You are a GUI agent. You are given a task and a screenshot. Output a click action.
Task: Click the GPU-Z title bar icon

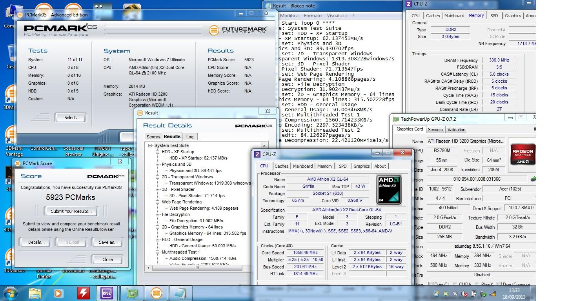[x=396, y=119]
